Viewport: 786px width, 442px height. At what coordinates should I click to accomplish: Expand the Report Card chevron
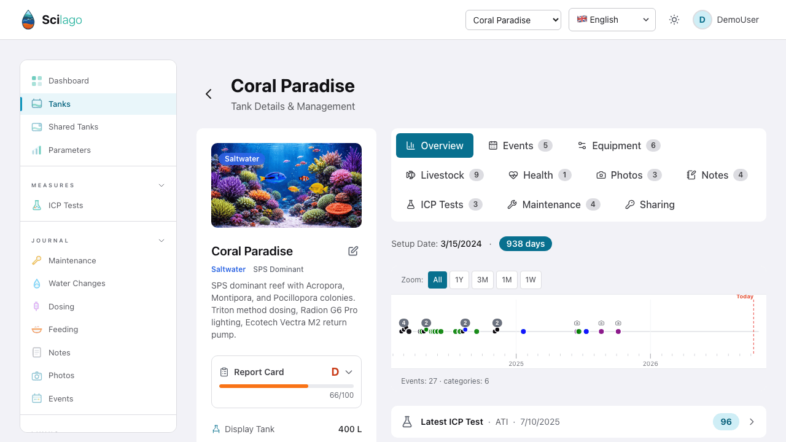point(349,372)
